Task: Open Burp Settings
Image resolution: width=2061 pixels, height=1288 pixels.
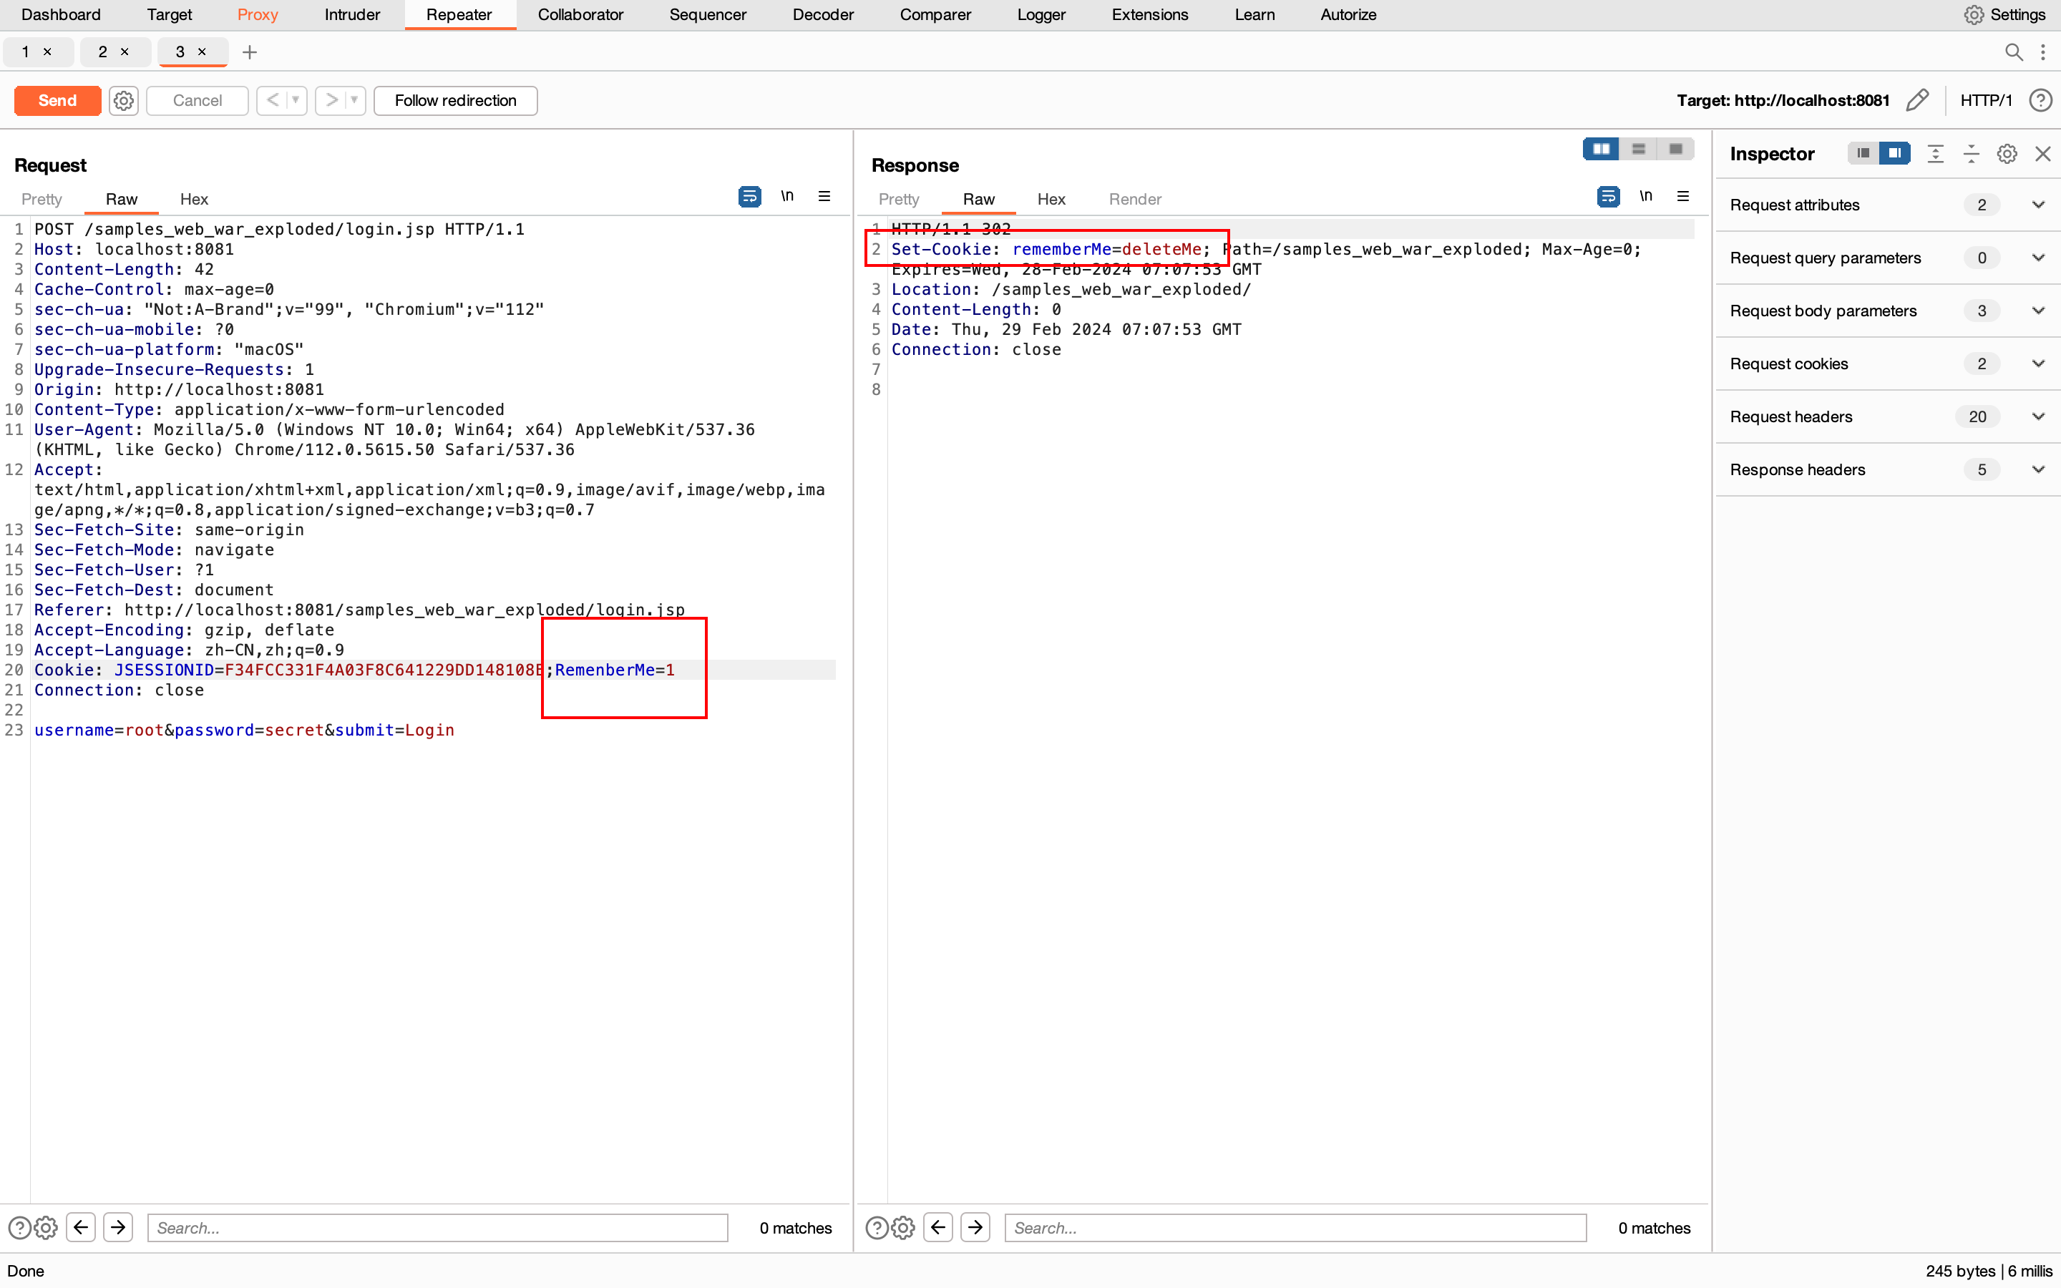Action: 2004,14
